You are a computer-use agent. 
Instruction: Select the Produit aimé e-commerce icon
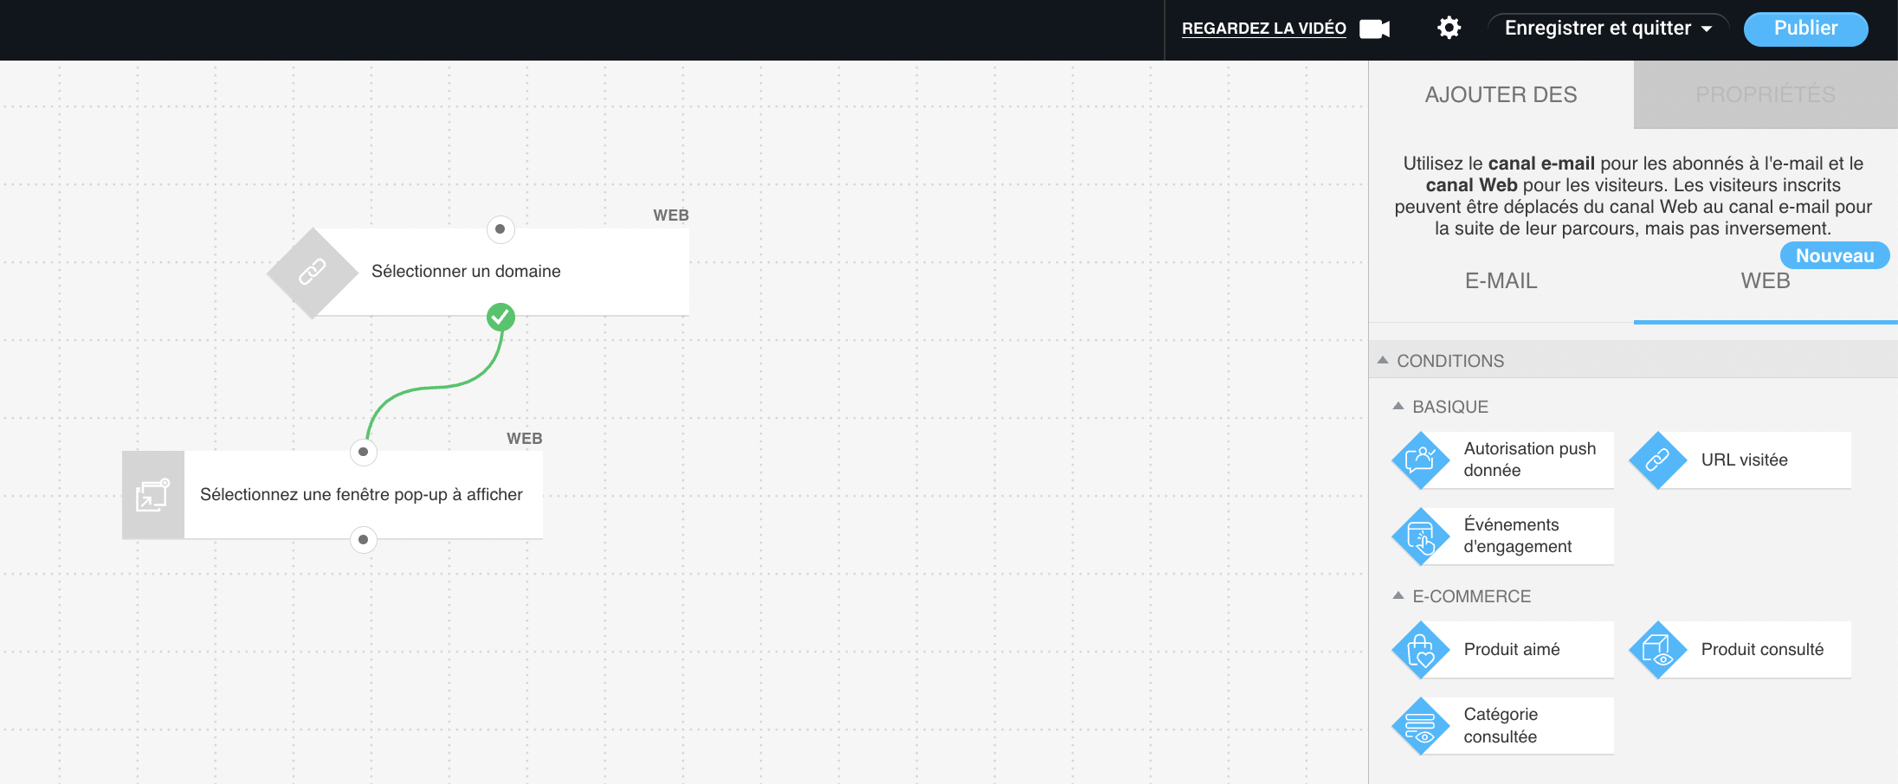pyautogui.click(x=1420, y=649)
